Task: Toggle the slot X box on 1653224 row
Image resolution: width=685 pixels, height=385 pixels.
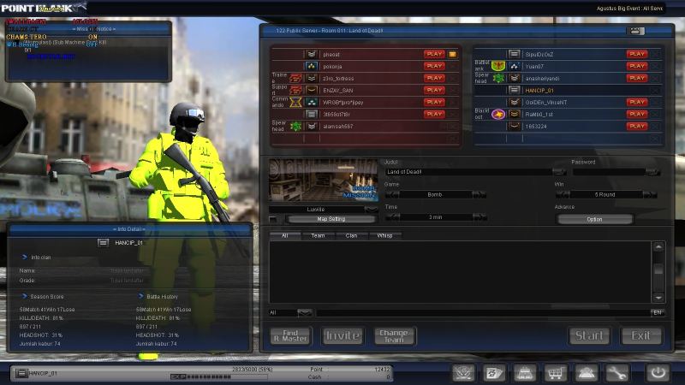Action: tap(654, 126)
